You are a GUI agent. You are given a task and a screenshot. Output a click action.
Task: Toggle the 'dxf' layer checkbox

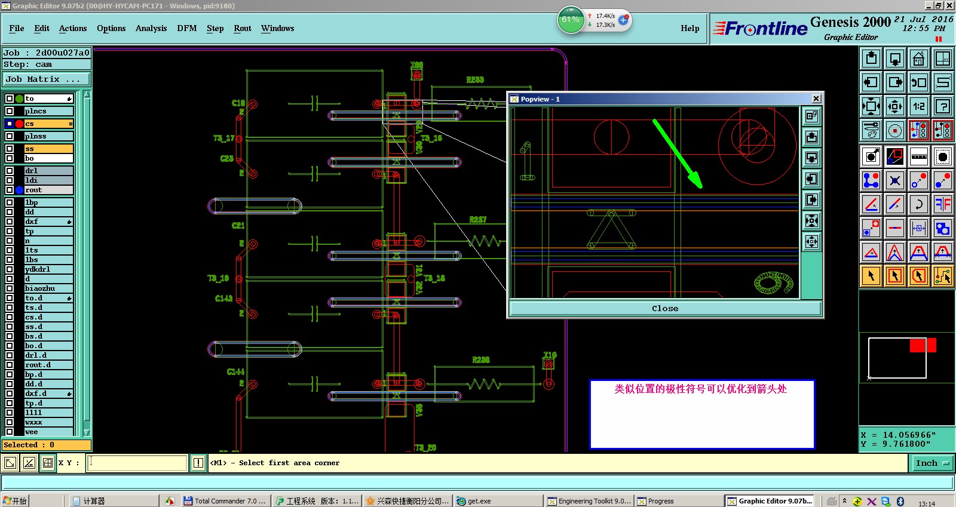click(x=10, y=222)
